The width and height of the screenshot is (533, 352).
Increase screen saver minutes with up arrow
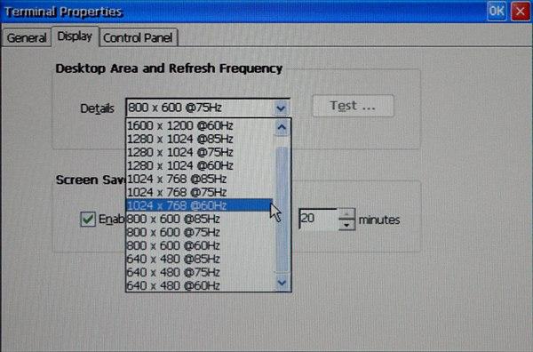pyautogui.click(x=346, y=214)
